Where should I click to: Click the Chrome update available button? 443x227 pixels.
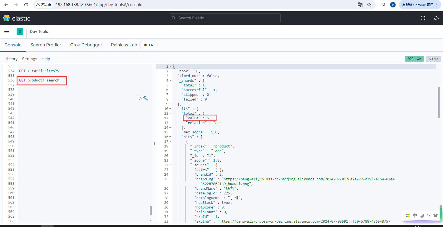(418, 5)
